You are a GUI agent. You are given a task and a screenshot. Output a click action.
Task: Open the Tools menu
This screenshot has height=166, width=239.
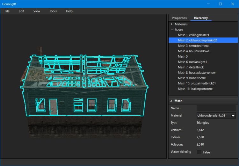(53, 11)
